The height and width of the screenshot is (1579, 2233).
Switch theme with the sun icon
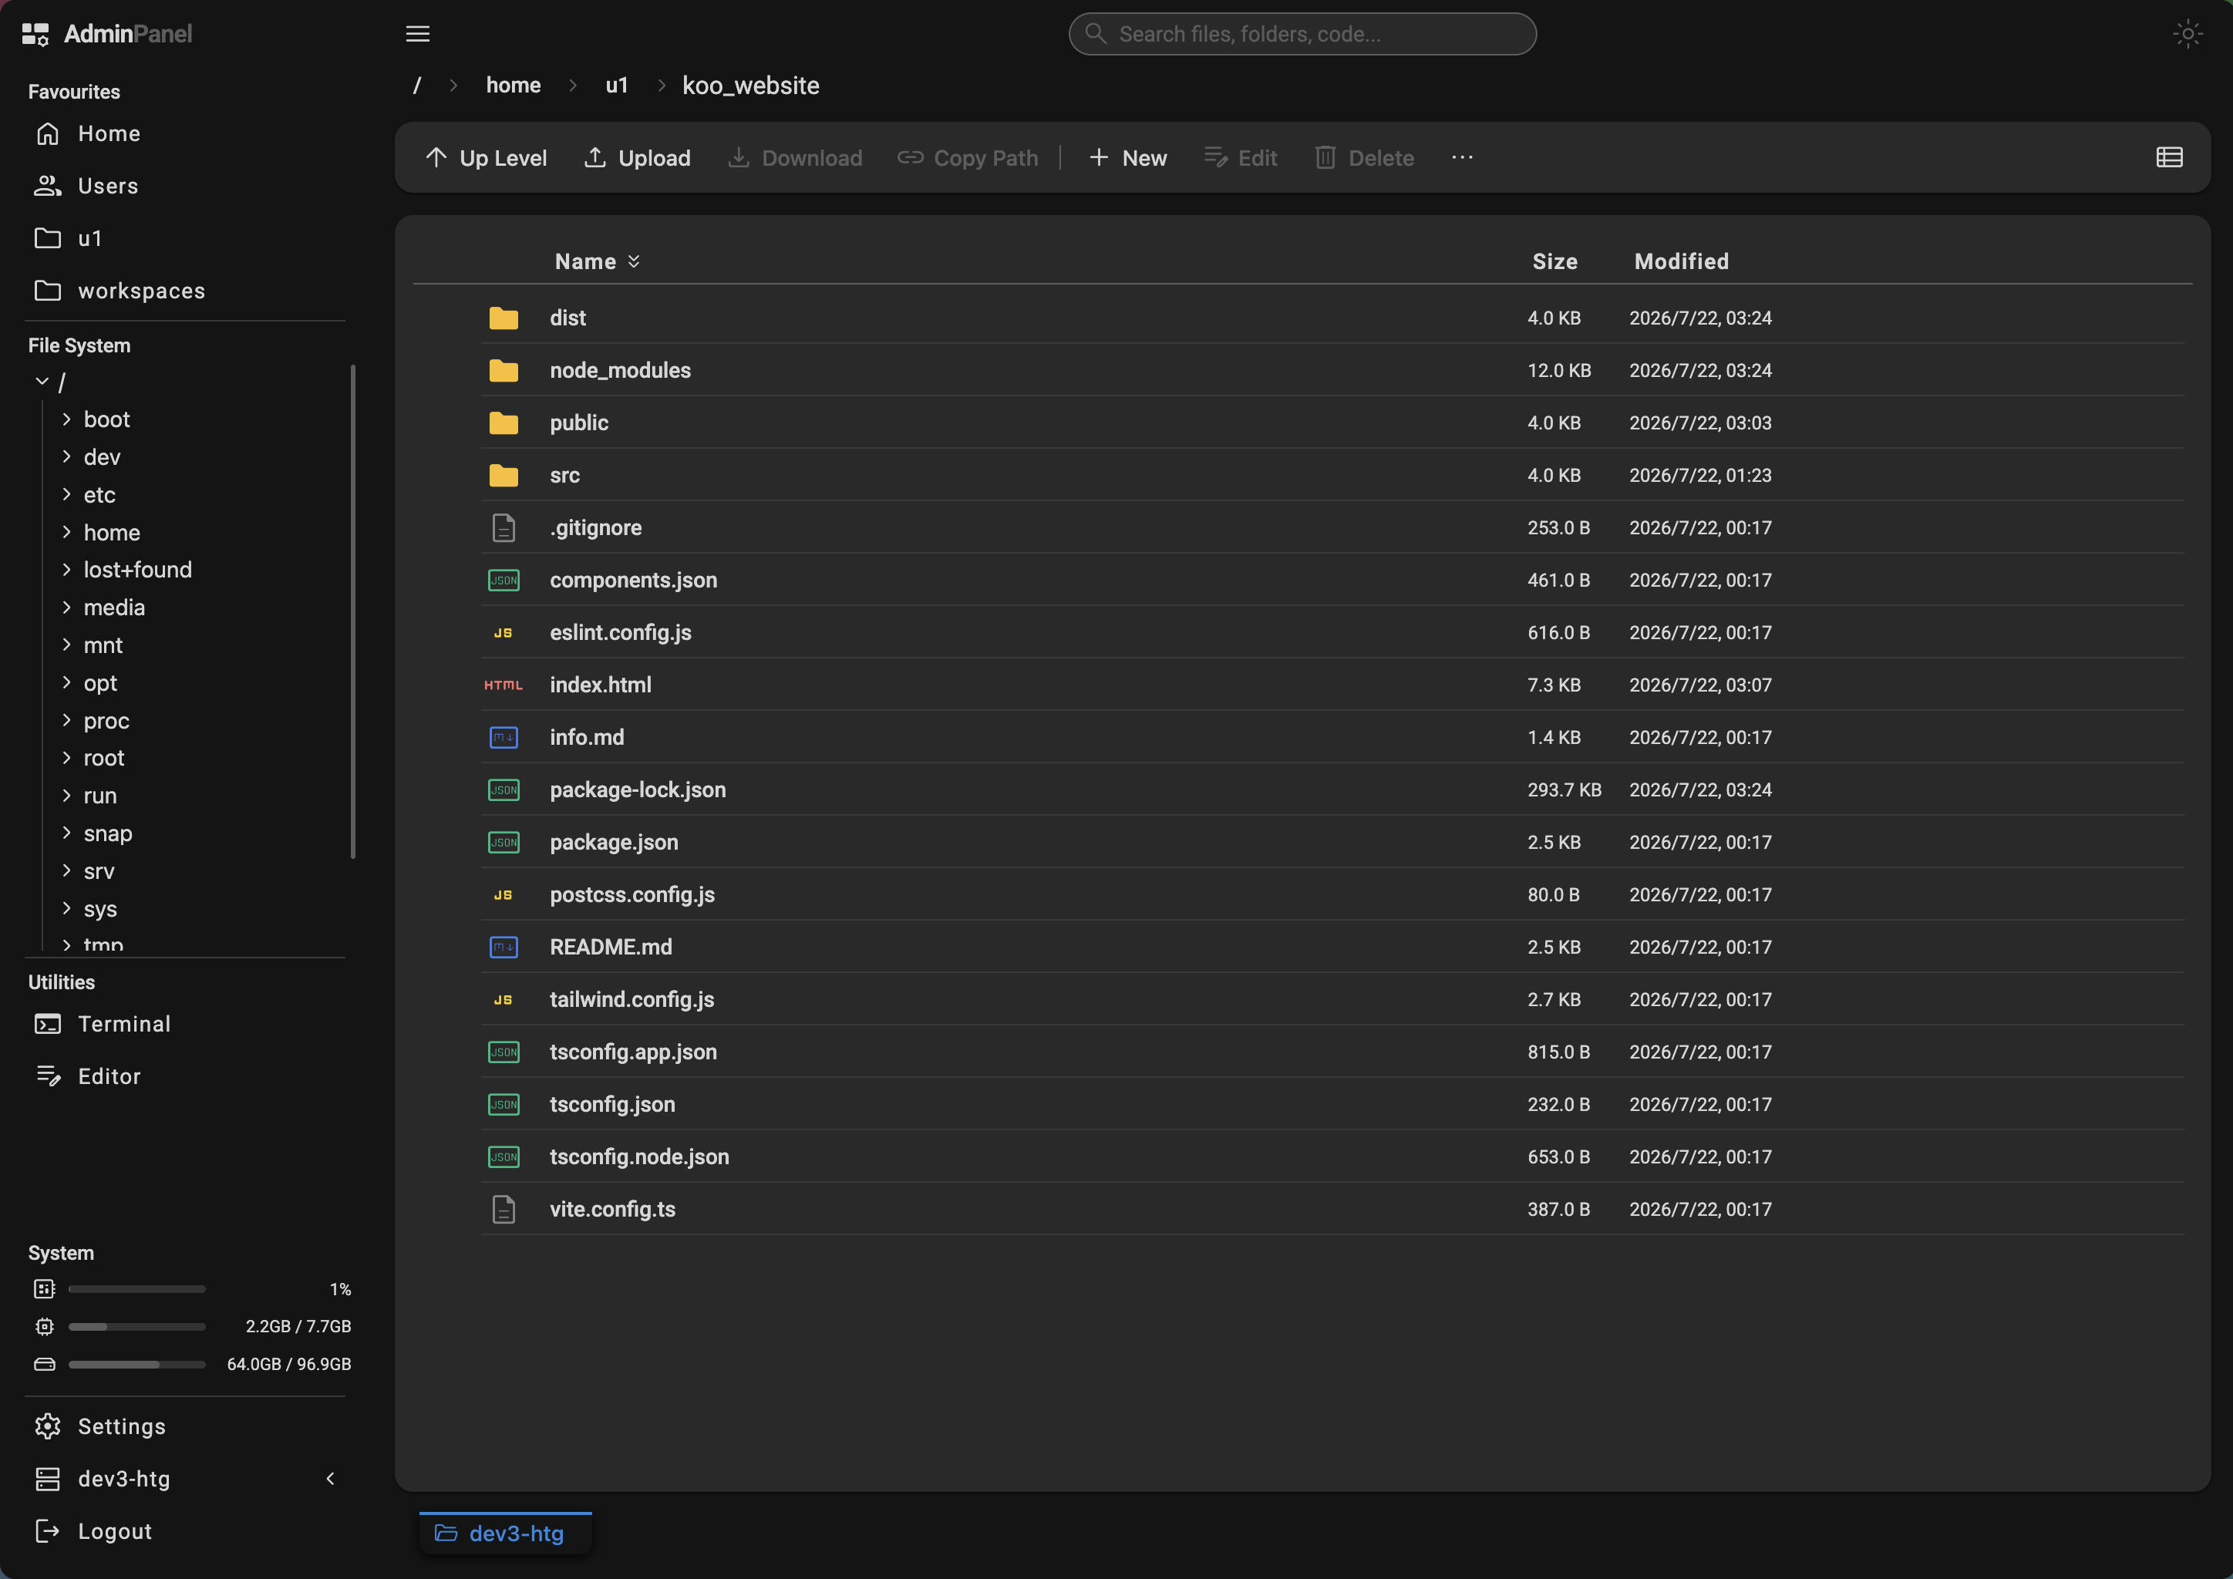[x=2188, y=34]
